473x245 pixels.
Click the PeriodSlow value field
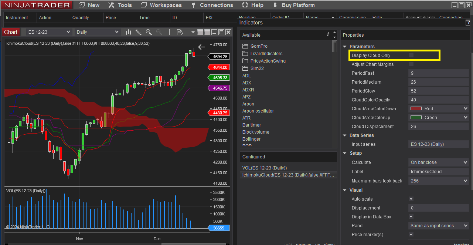coord(439,91)
